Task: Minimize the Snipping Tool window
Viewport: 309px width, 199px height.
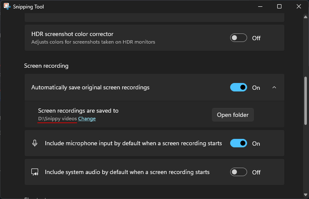Action: [259, 7]
